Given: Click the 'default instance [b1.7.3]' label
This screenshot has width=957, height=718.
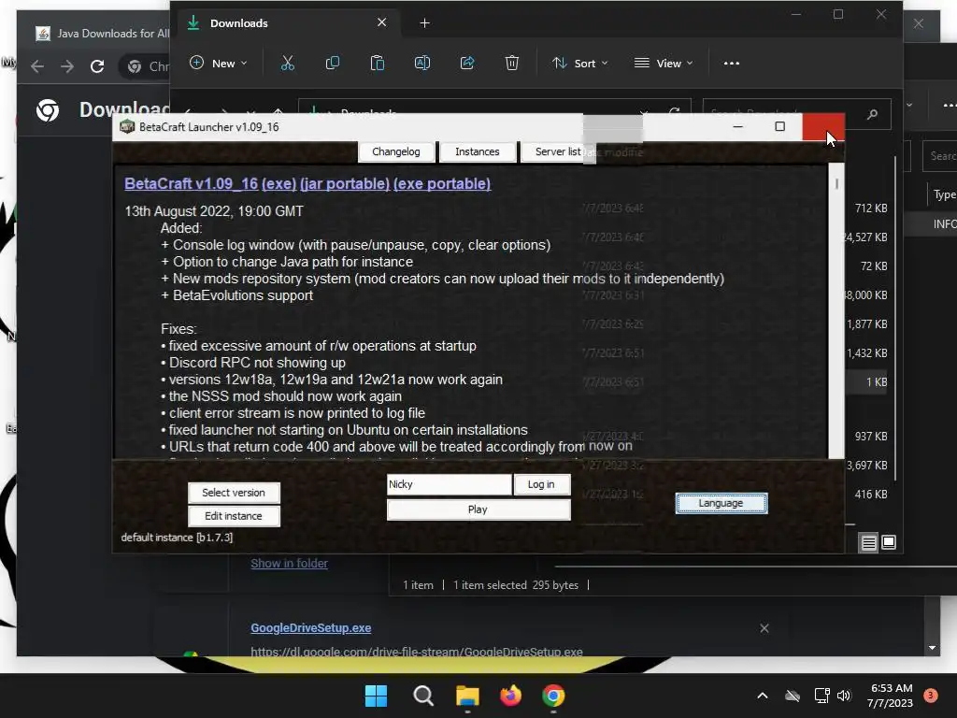Looking at the screenshot, I should 177,538.
